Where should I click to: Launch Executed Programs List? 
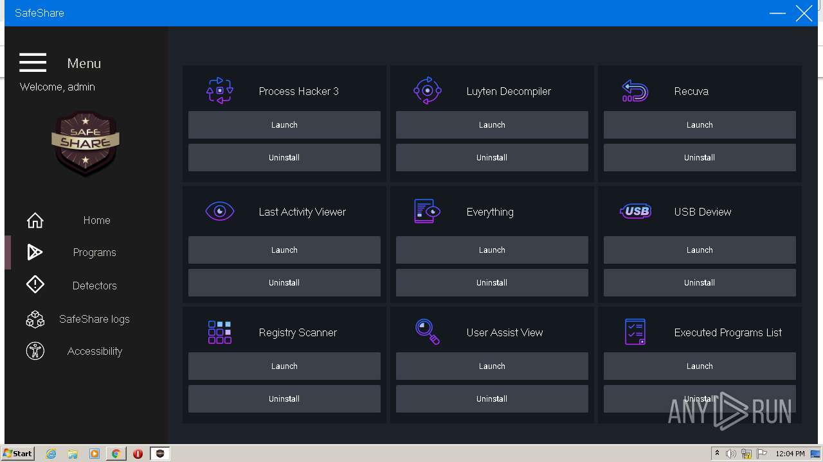700,366
